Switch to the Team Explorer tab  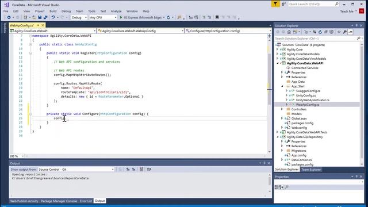coord(310,170)
